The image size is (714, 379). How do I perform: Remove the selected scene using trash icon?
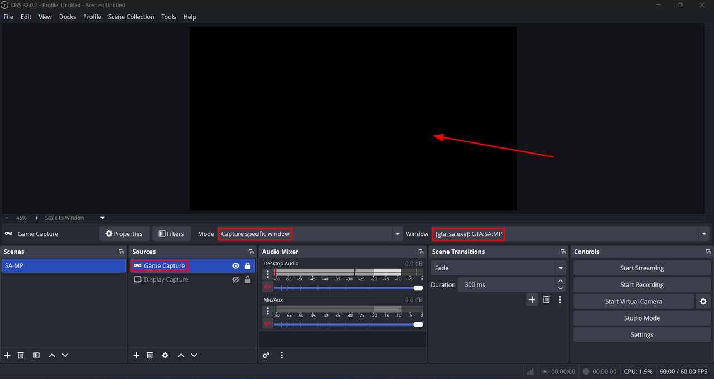tap(21, 355)
